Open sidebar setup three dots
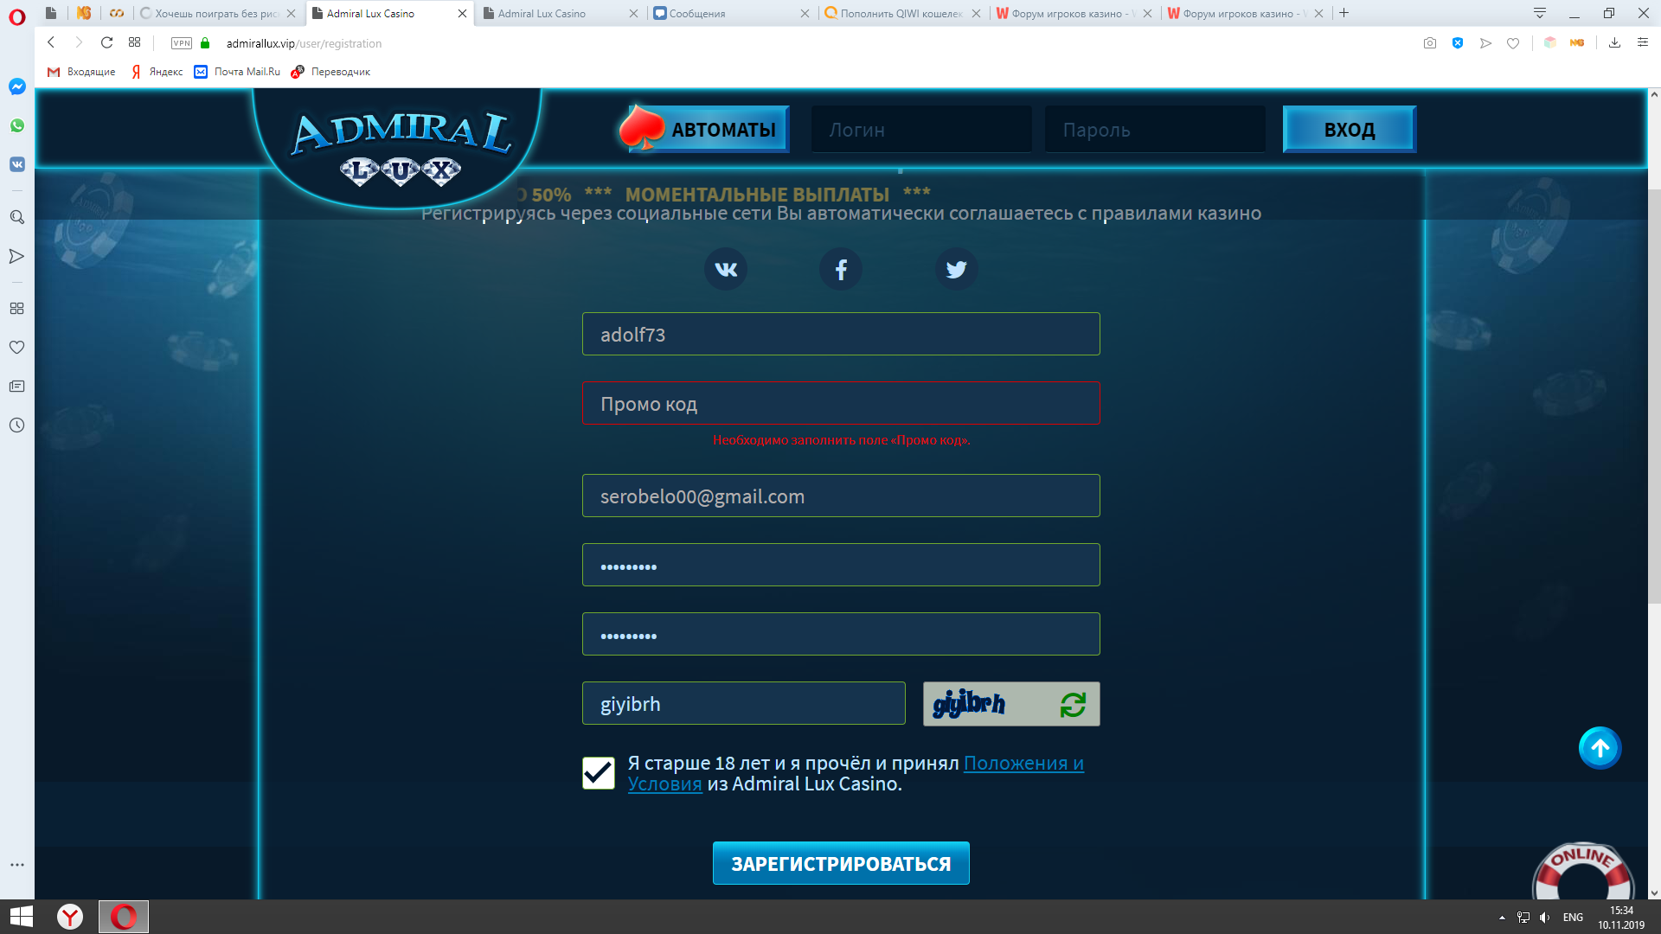 (17, 865)
